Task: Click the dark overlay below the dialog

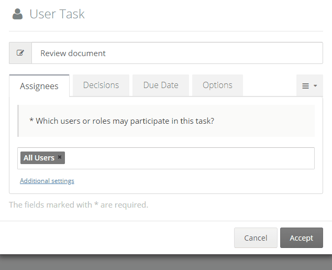Action: pyautogui.click(x=165, y=263)
